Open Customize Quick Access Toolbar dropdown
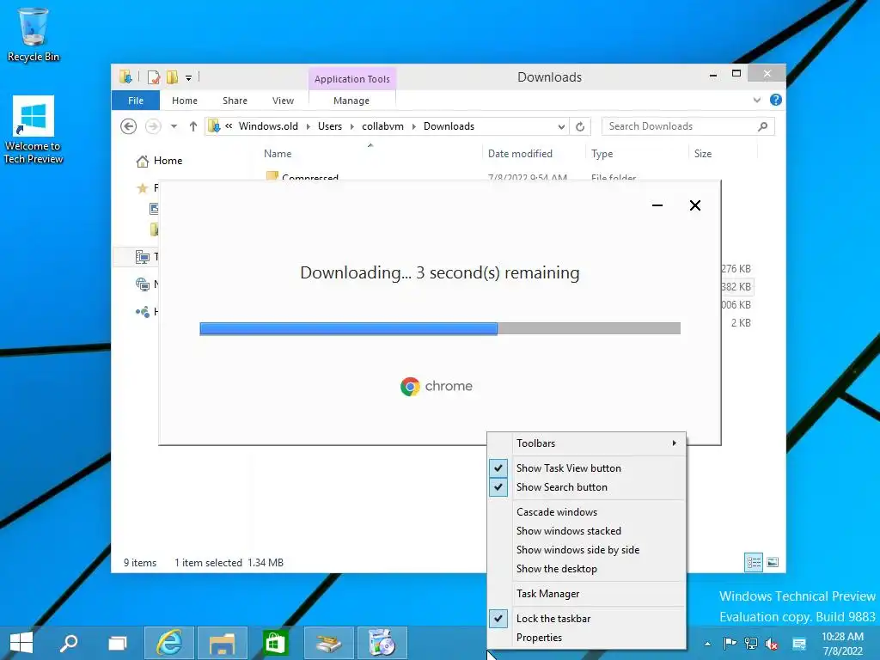Screen dimensions: 880x660 point(188,78)
